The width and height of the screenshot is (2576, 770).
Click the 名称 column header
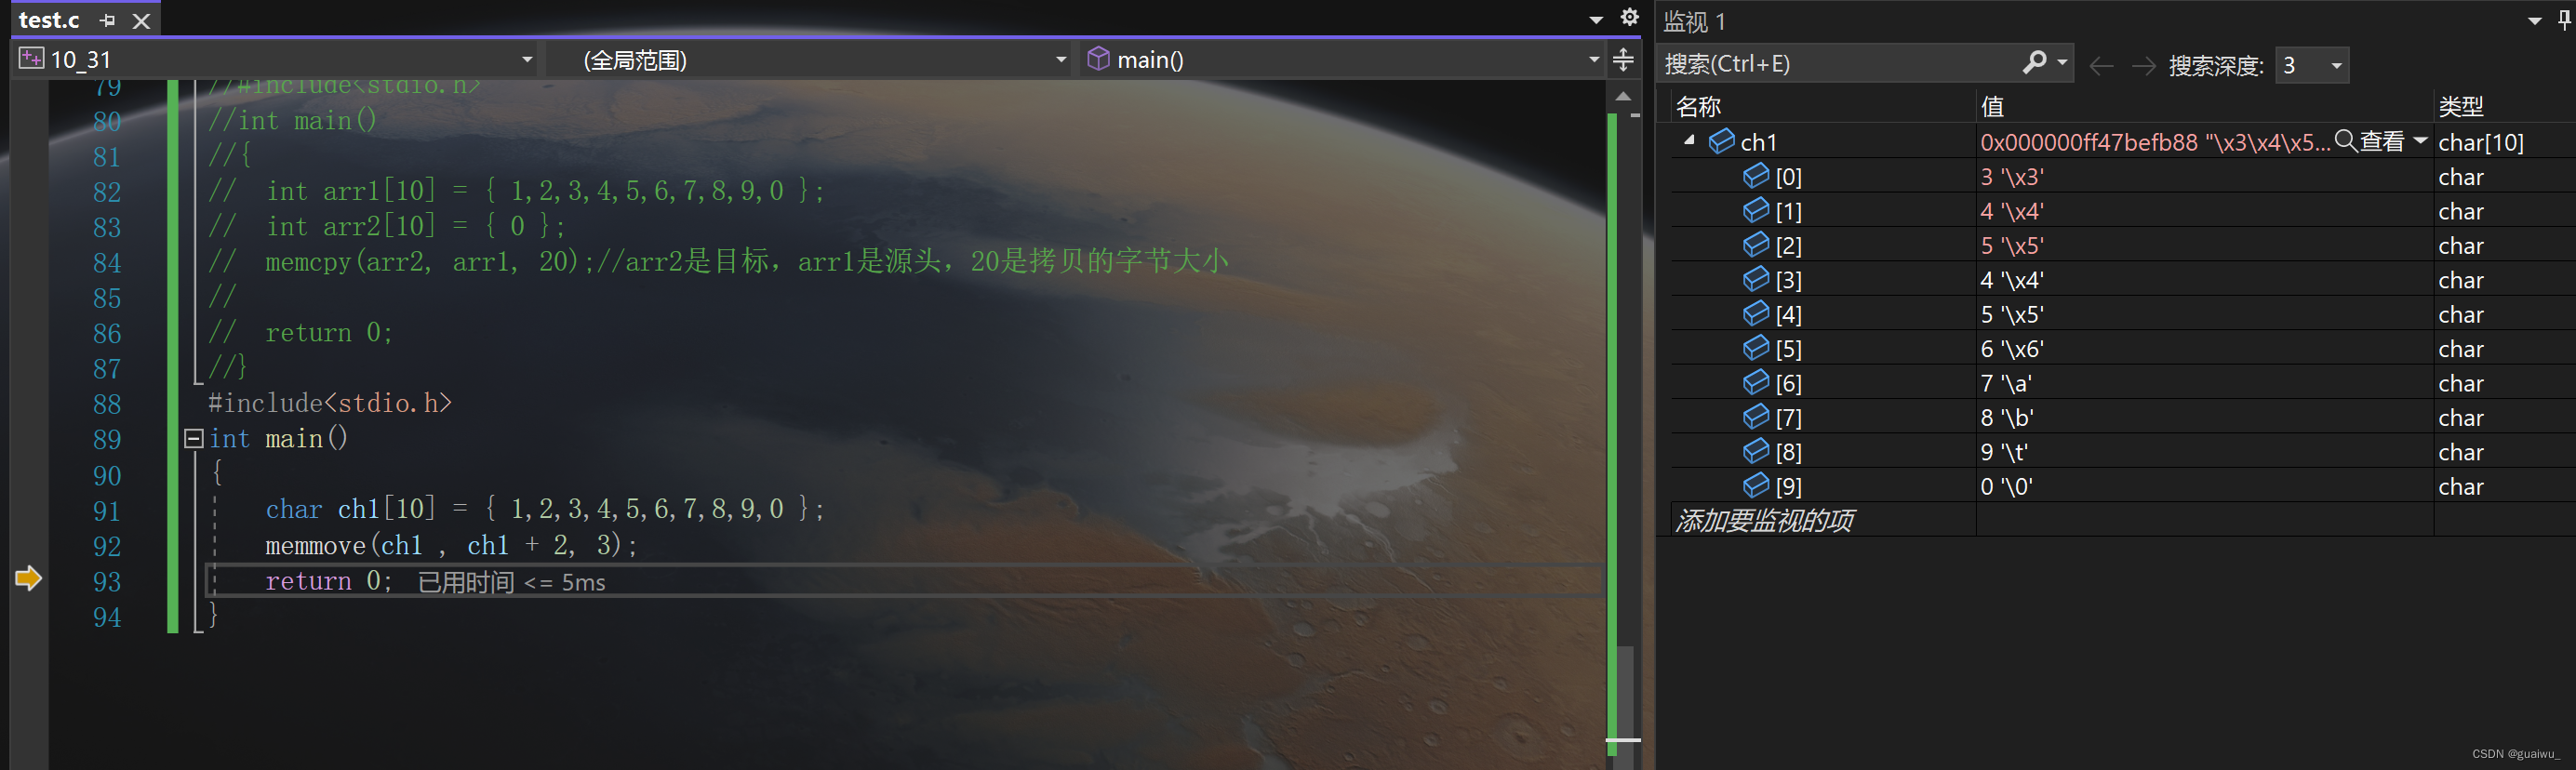click(x=1697, y=106)
